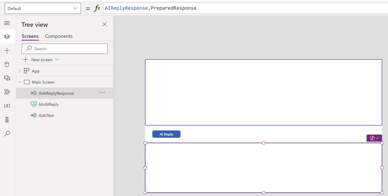This screenshot has width=388, height=196.
Task: Collapse the Main Screen tree node
Action: click(x=20, y=82)
